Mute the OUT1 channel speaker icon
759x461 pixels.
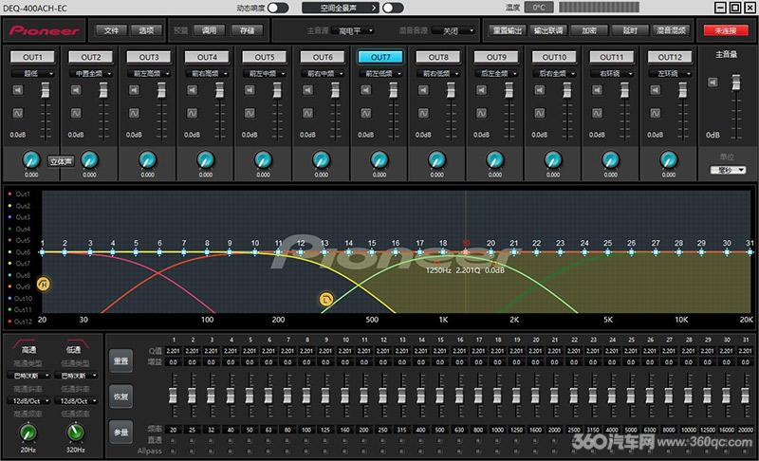point(18,90)
